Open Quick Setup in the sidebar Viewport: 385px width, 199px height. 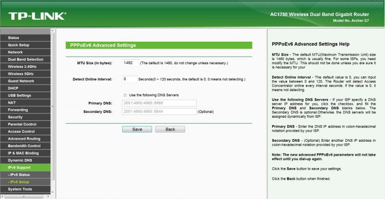click(x=25, y=45)
